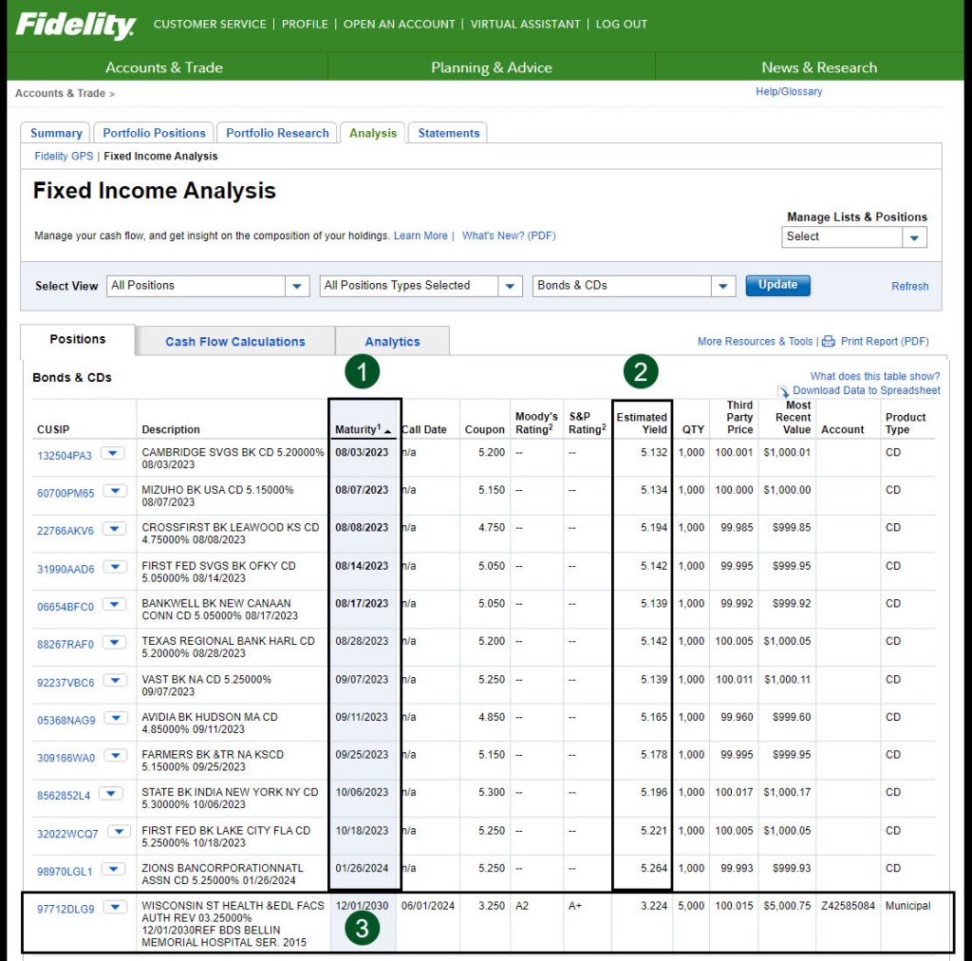Click CUSIP link 97712DLG9

[65, 909]
